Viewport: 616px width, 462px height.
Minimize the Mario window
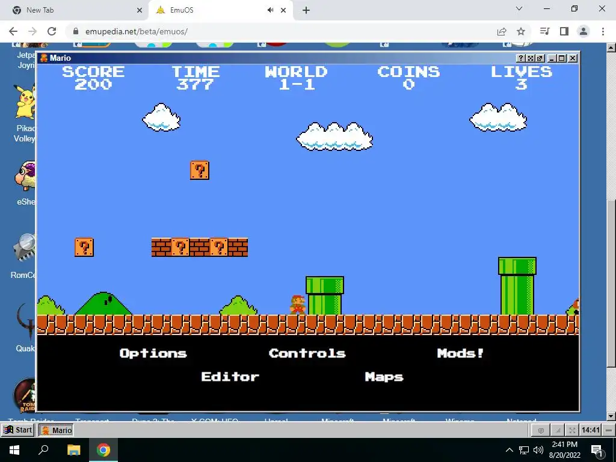552,58
